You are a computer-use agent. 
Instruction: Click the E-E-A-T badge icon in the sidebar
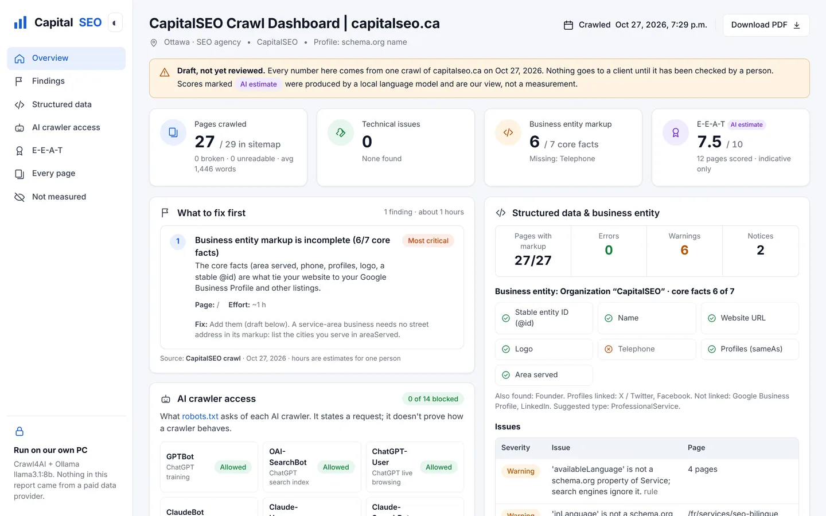20,151
